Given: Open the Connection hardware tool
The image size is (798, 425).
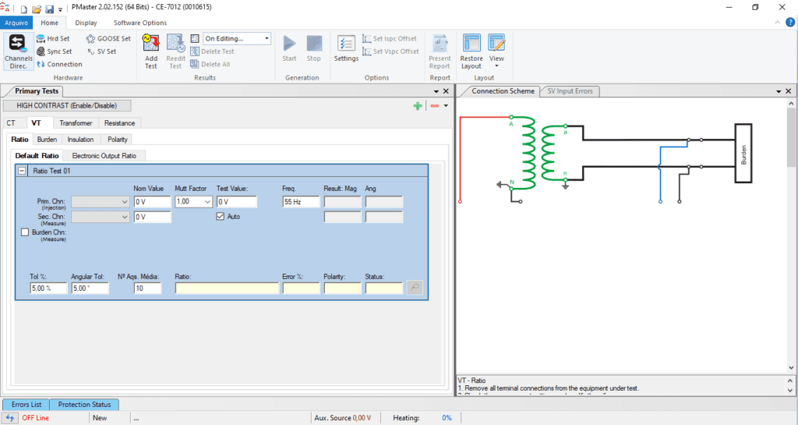Looking at the screenshot, I should pos(59,64).
